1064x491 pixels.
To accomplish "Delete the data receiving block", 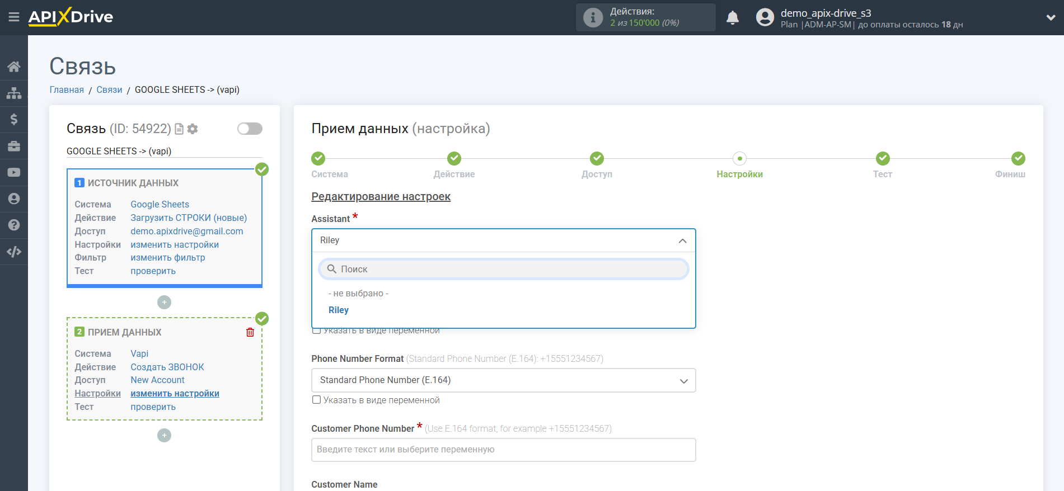I will click(x=250, y=332).
